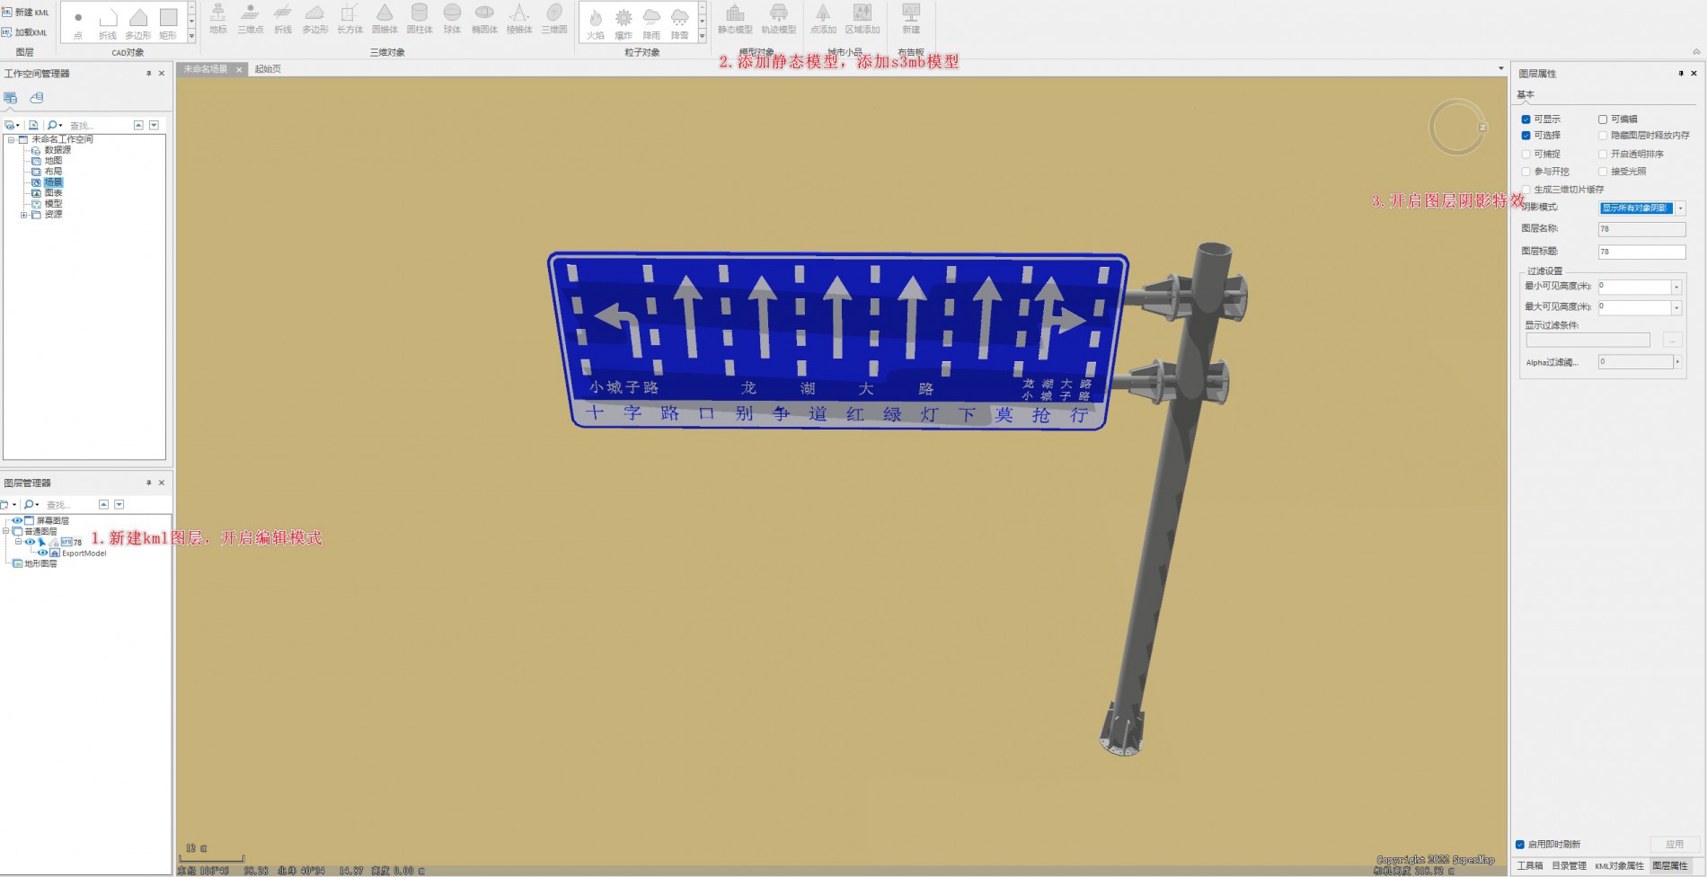Toggle 隐藏图层时释放内存 checkbox

point(1603,136)
